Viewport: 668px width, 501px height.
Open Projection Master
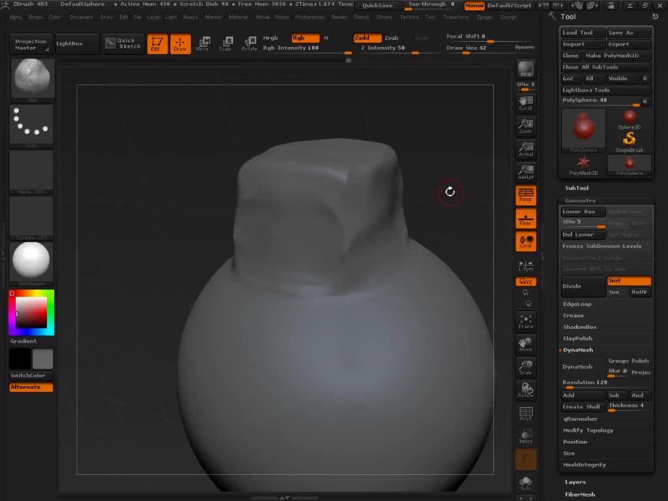click(31, 44)
